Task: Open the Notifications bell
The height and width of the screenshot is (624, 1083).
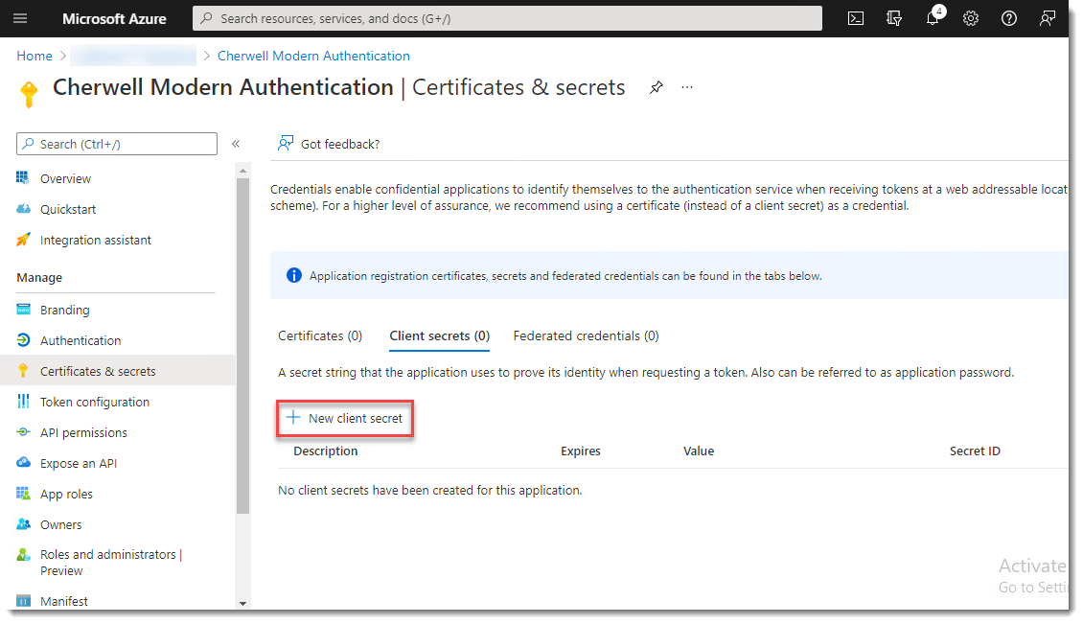Action: pyautogui.click(x=932, y=17)
